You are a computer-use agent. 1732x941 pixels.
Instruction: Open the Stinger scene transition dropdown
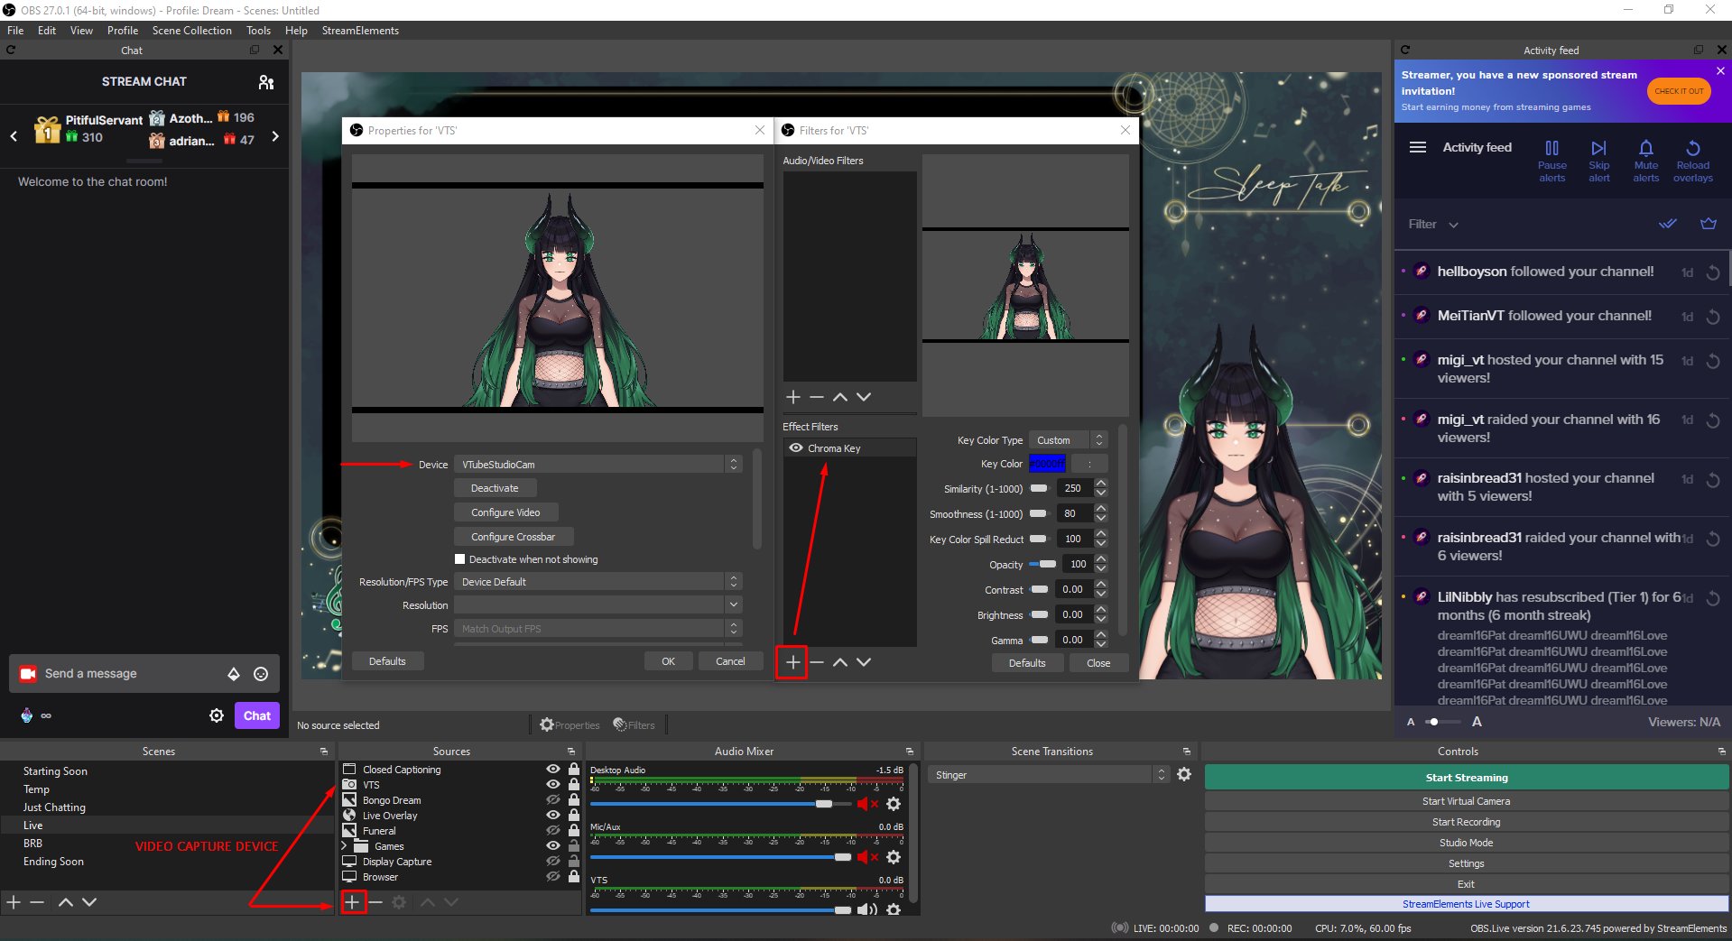click(x=1160, y=774)
